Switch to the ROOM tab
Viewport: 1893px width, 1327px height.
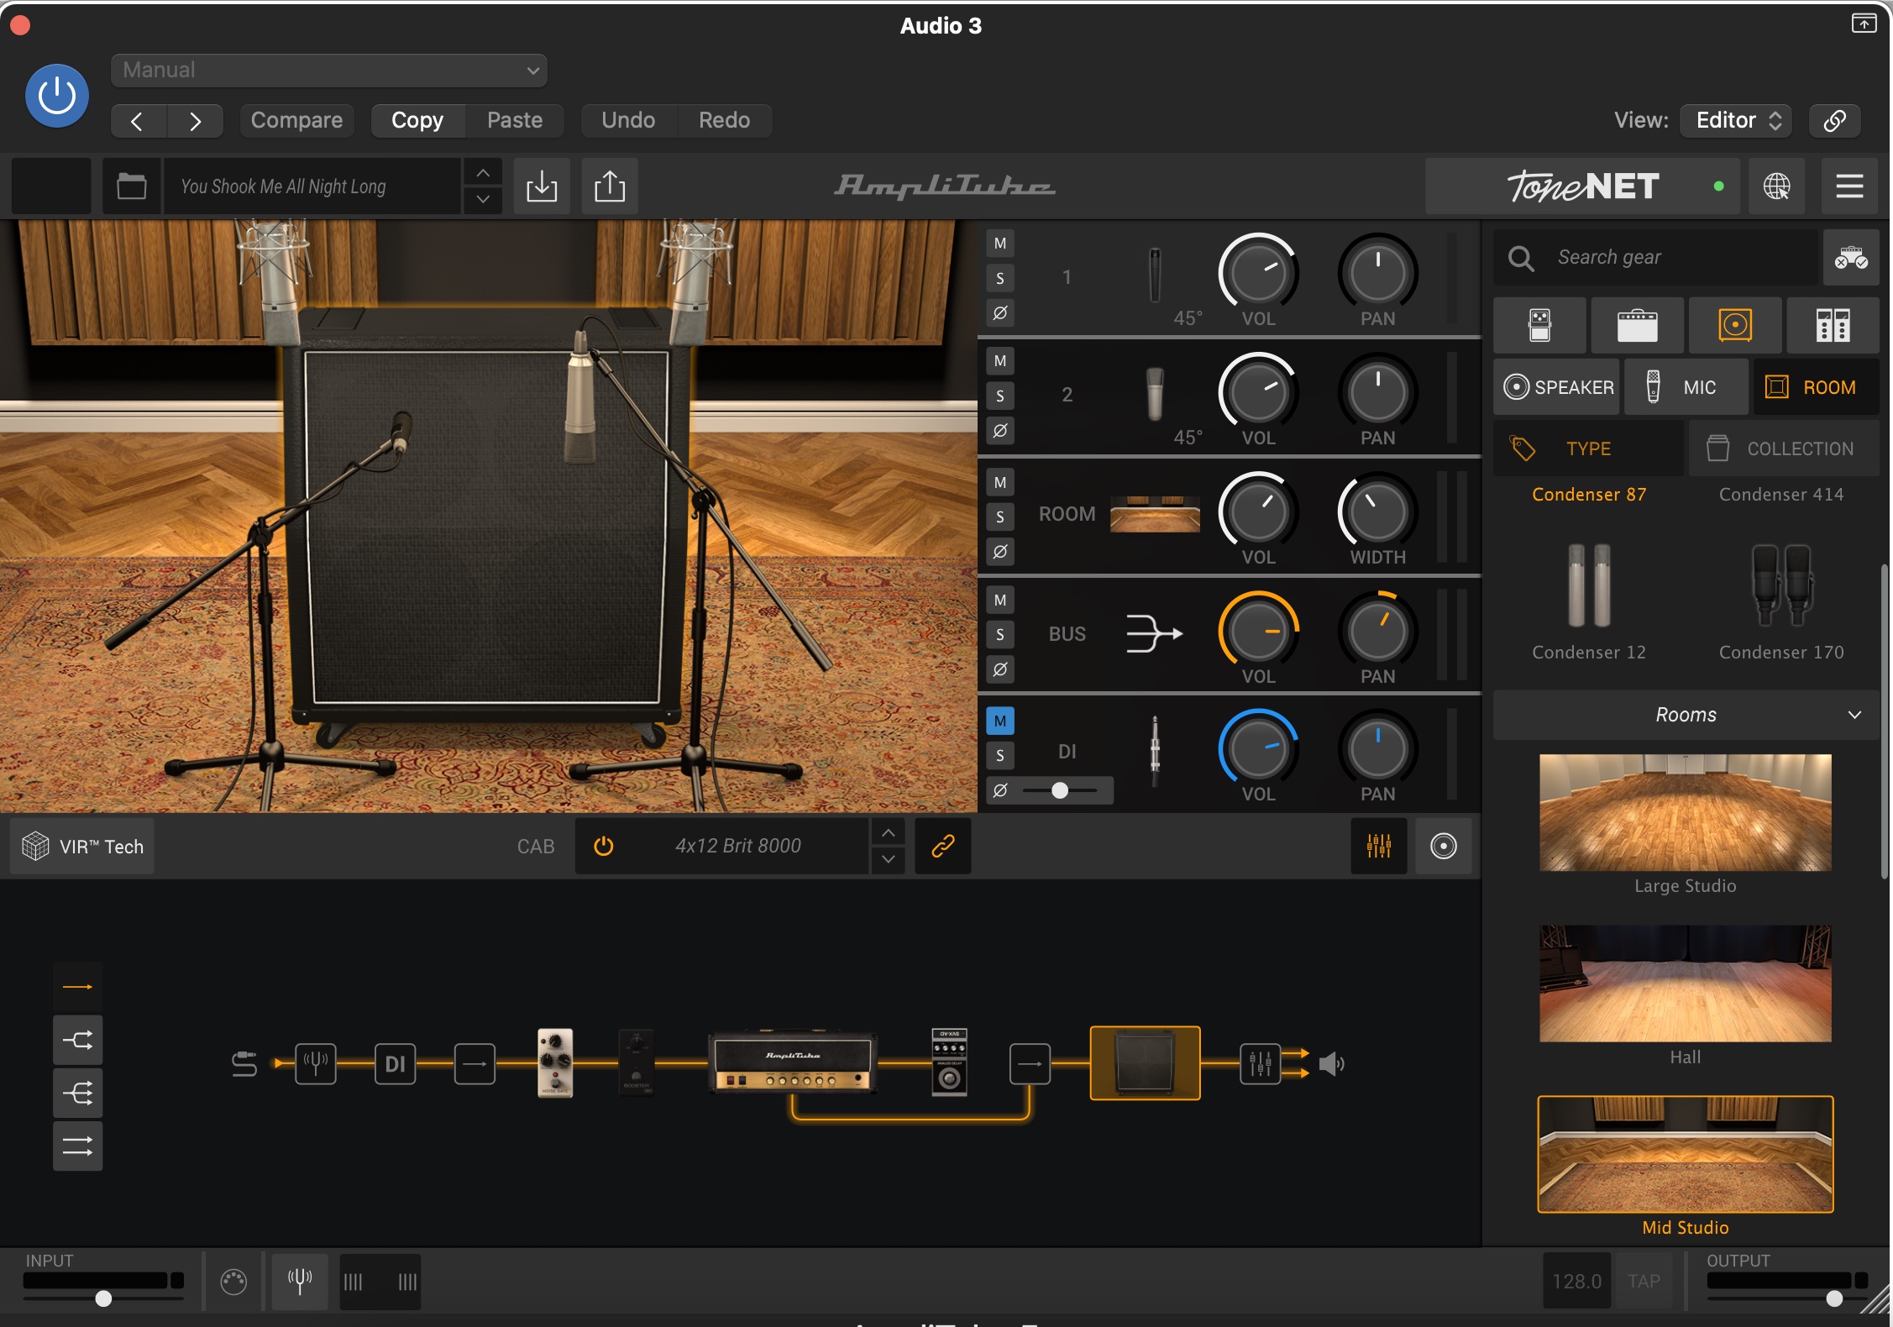tap(1816, 387)
